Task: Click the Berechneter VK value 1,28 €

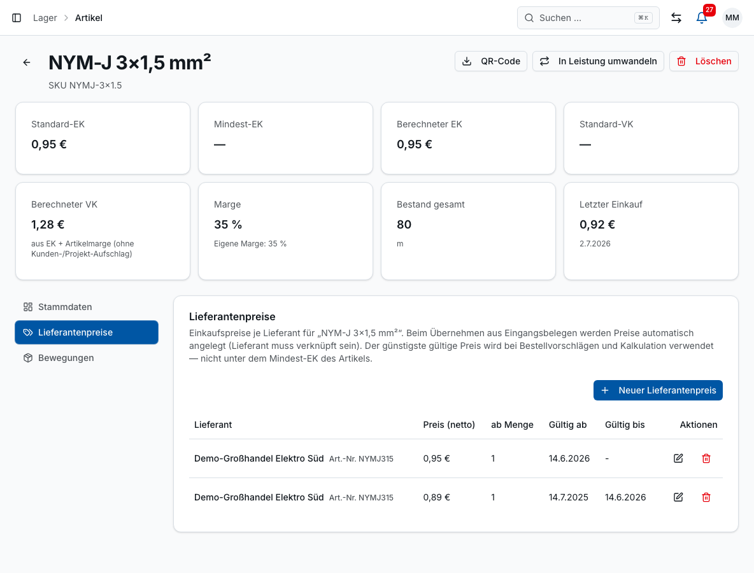Action: click(48, 225)
